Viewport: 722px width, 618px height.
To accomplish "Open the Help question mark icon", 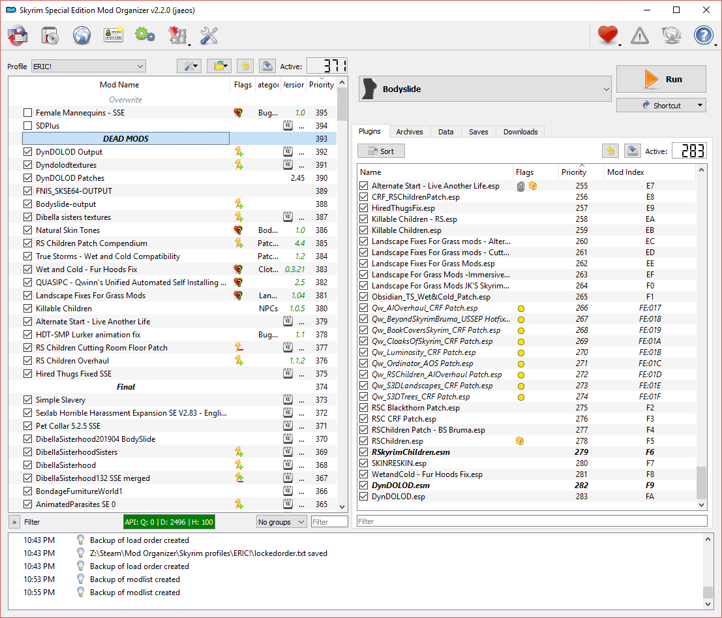I will pyautogui.click(x=703, y=35).
